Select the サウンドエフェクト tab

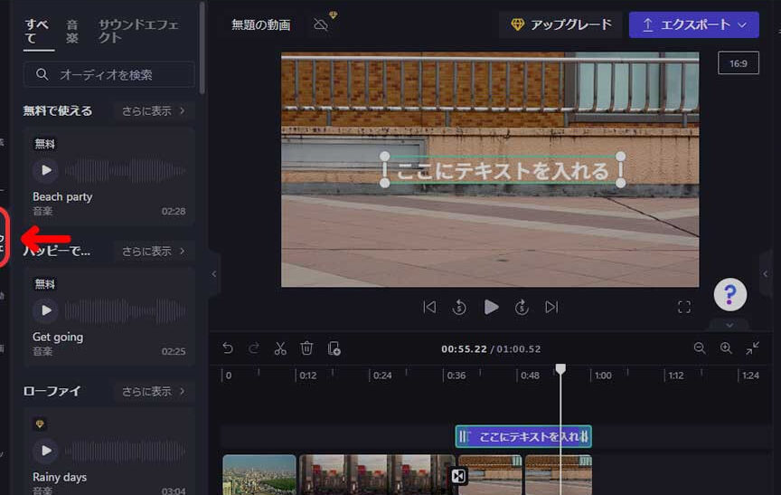coord(138,31)
